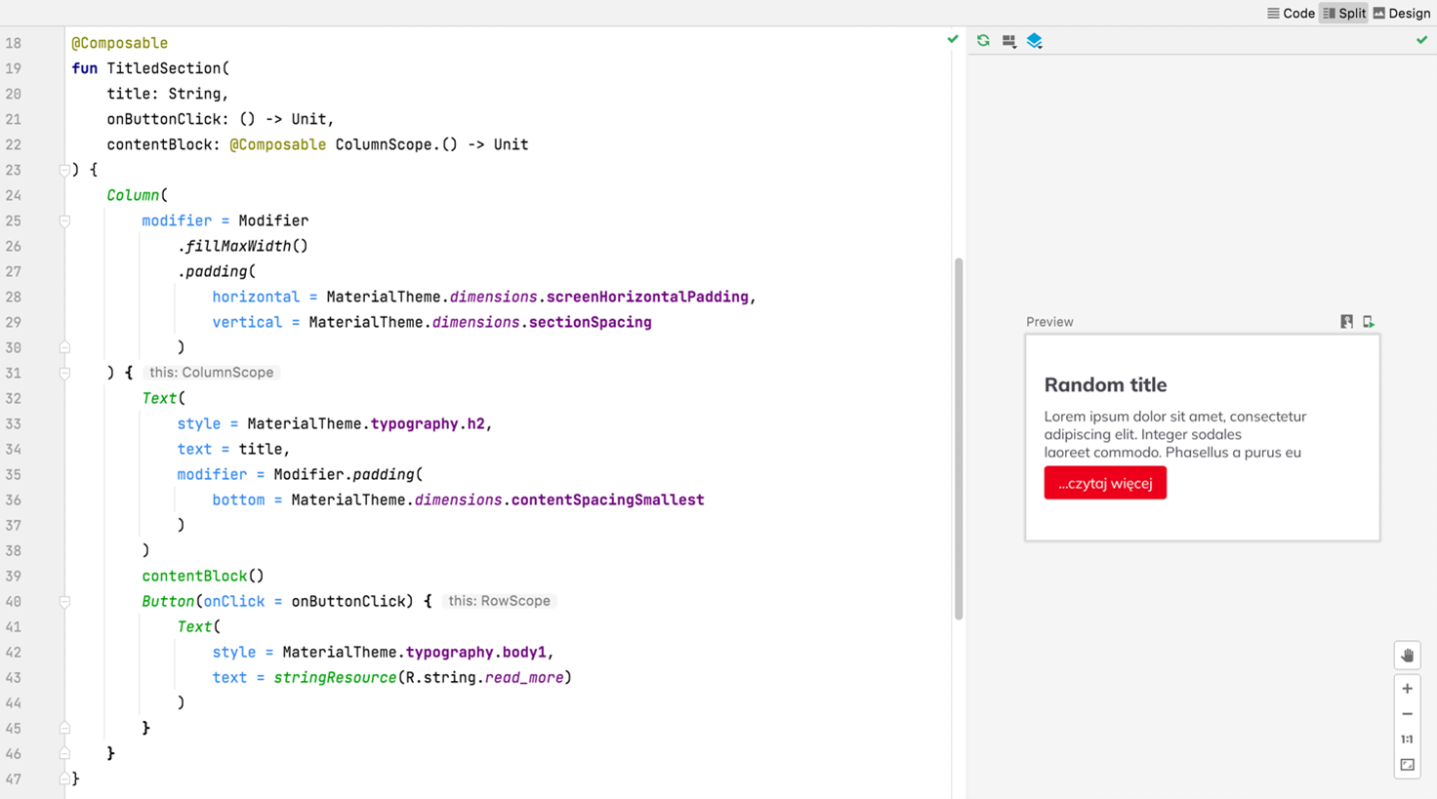Collapse the Button block fold at line 40

tap(64, 601)
